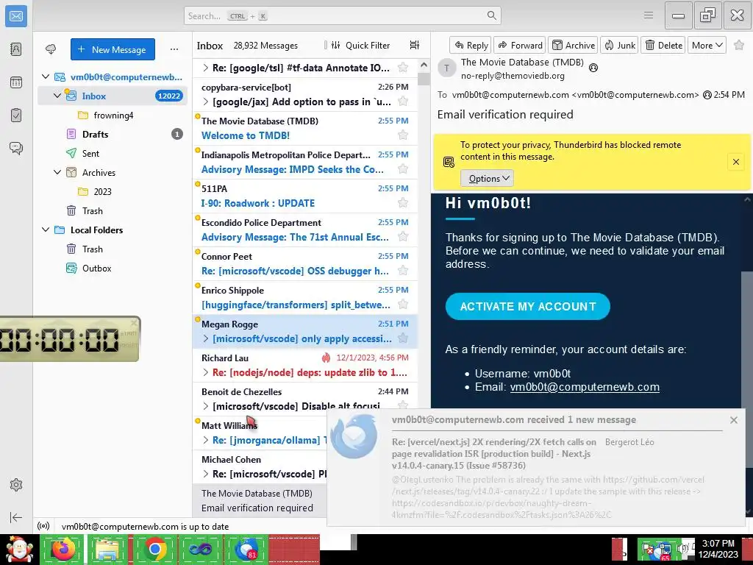This screenshot has height=565, width=753.
Task: Open message list display options
Action: tap(415, 45)
